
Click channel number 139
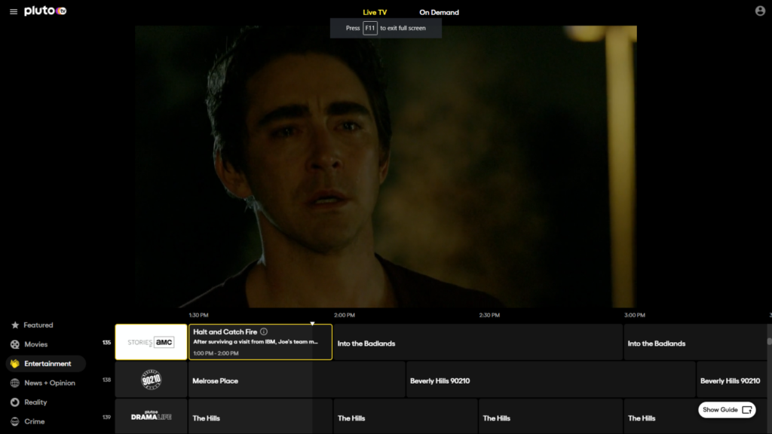pos(107,417)
